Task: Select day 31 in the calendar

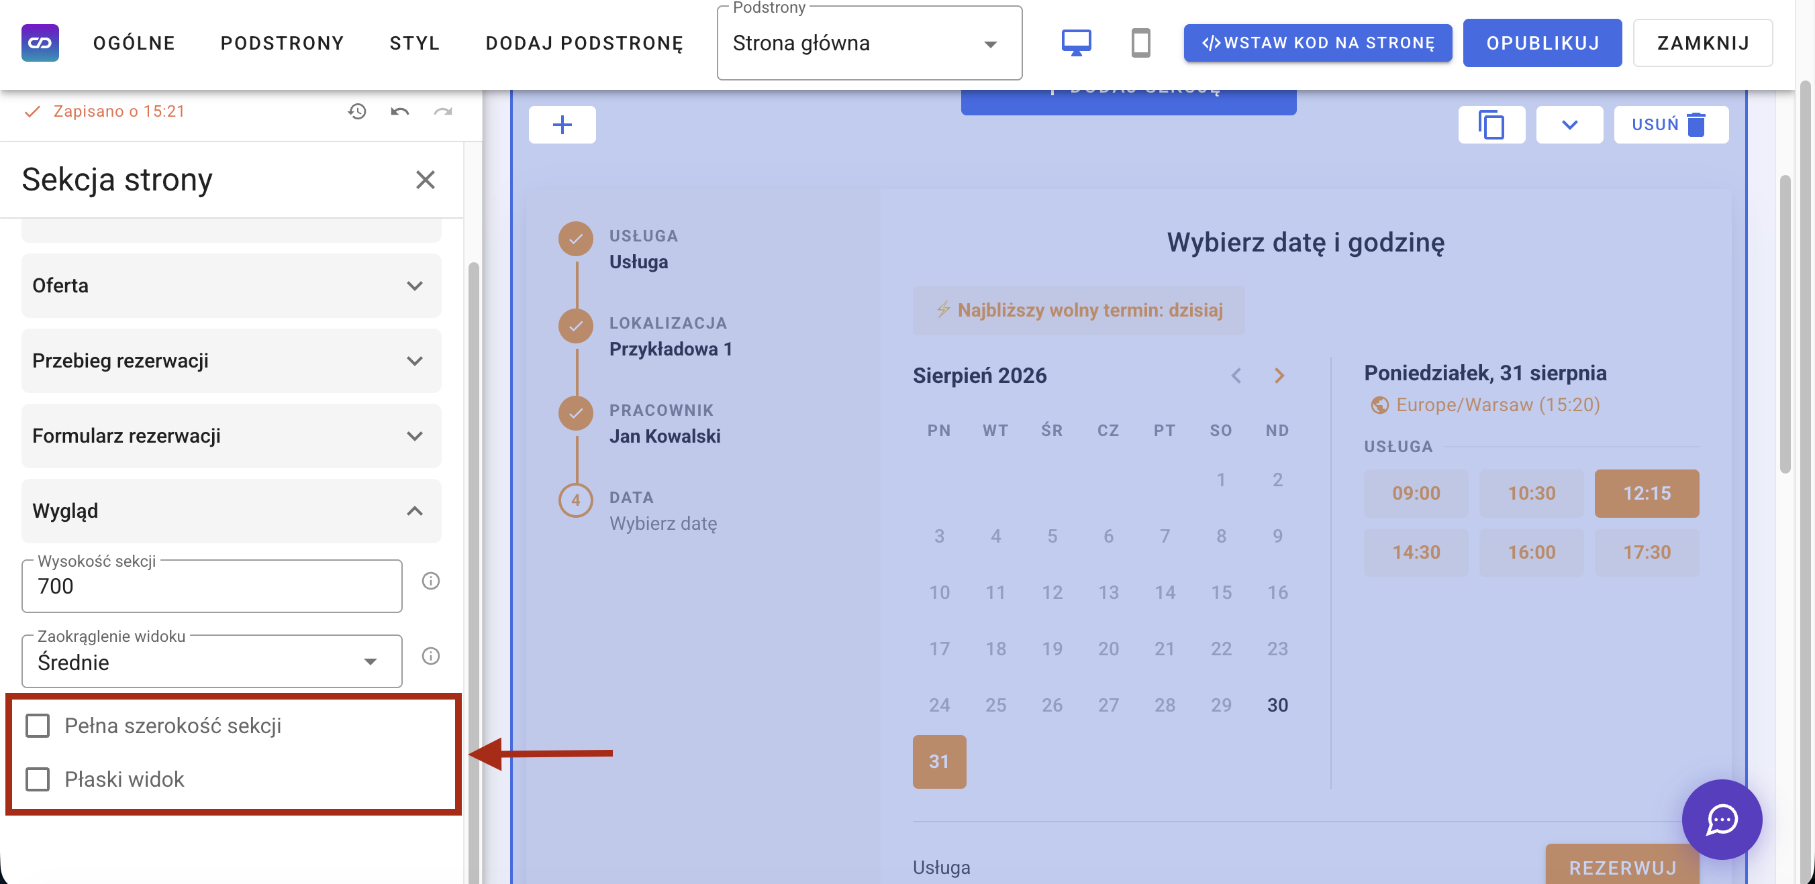Action: click(939, 761)
